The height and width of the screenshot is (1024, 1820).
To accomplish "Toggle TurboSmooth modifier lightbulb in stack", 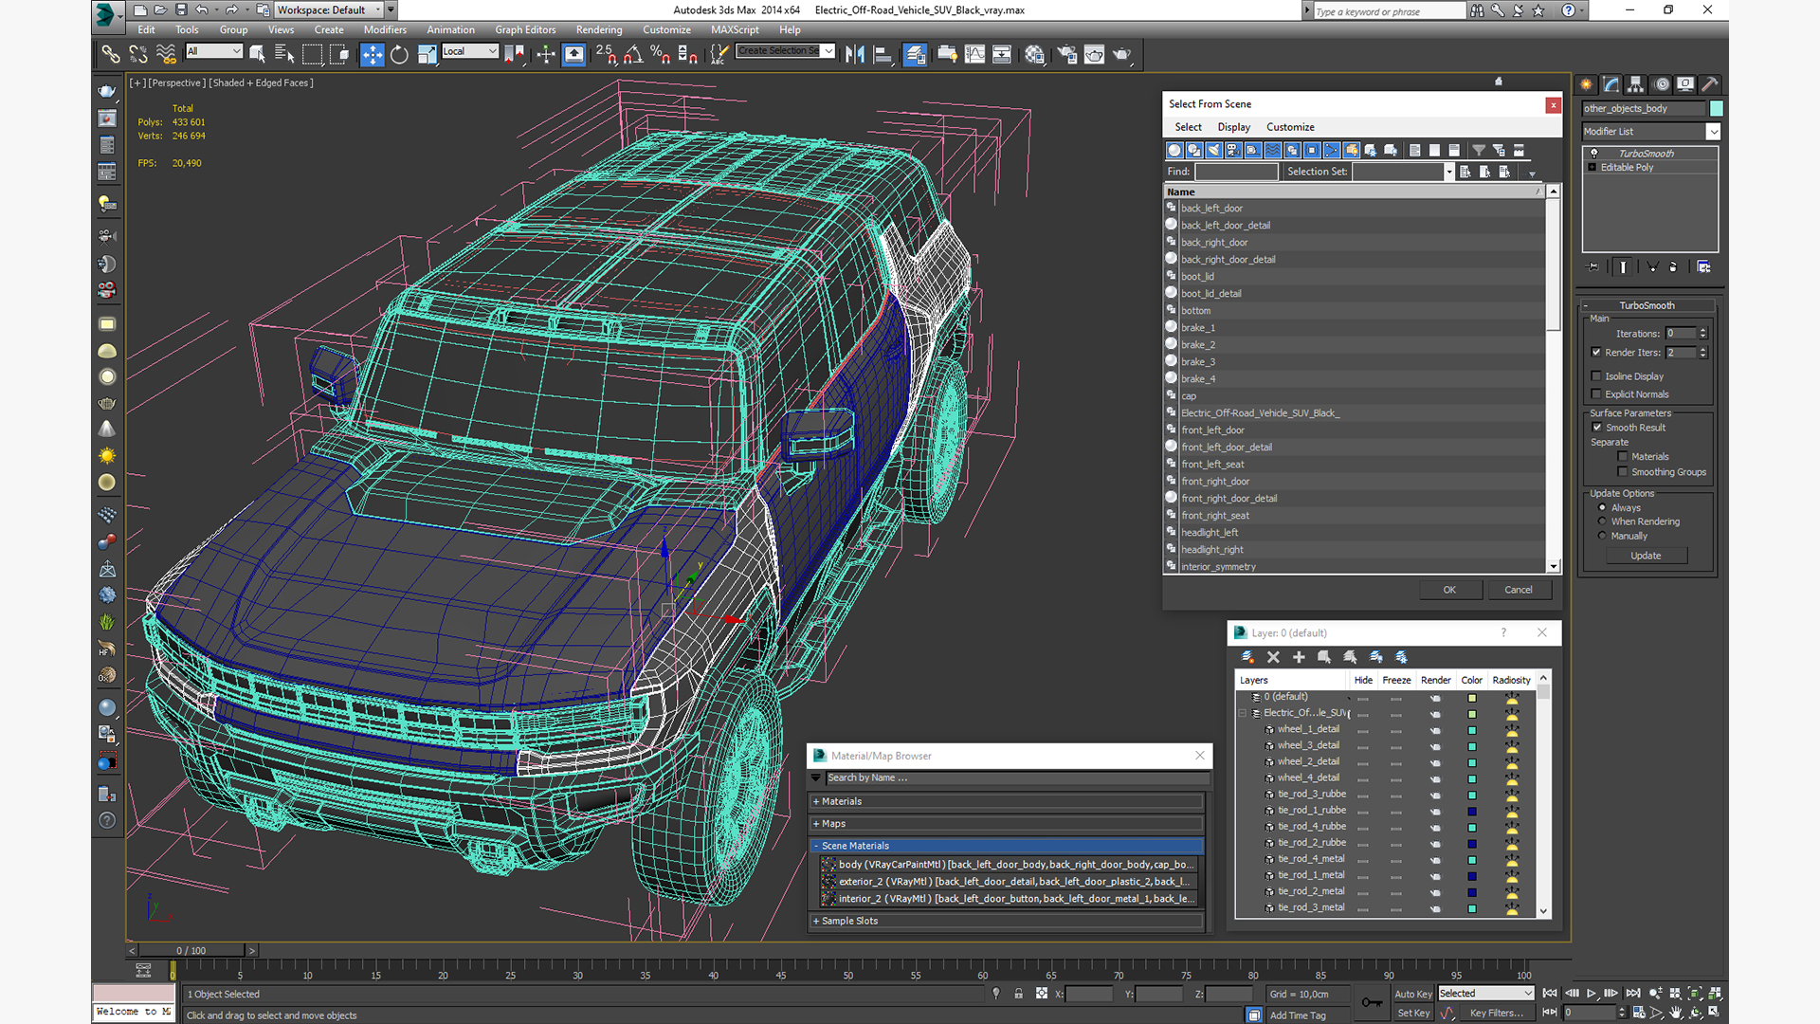I will [1593, 154].
